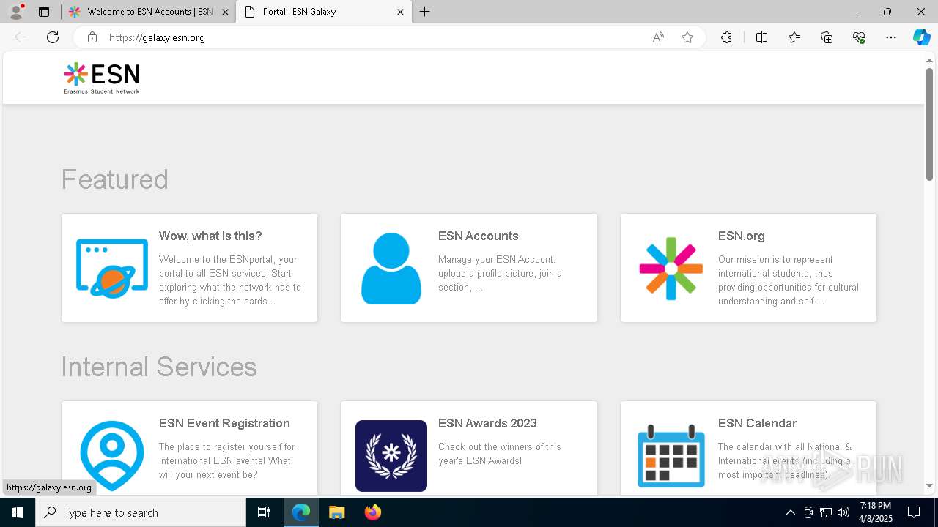Open the ESN Event Registration pin icon

pos(112,455)
